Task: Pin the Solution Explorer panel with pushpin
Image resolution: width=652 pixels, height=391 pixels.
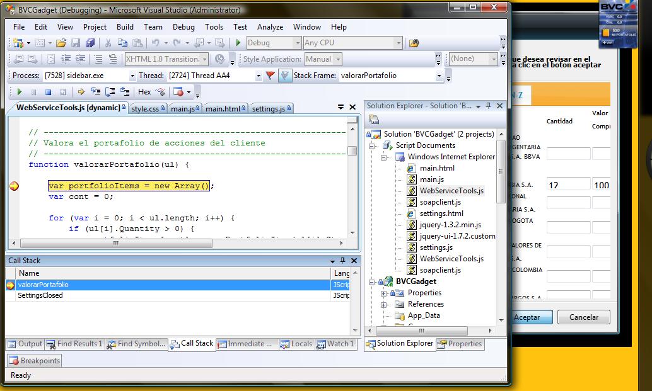Action: (489, 106)
